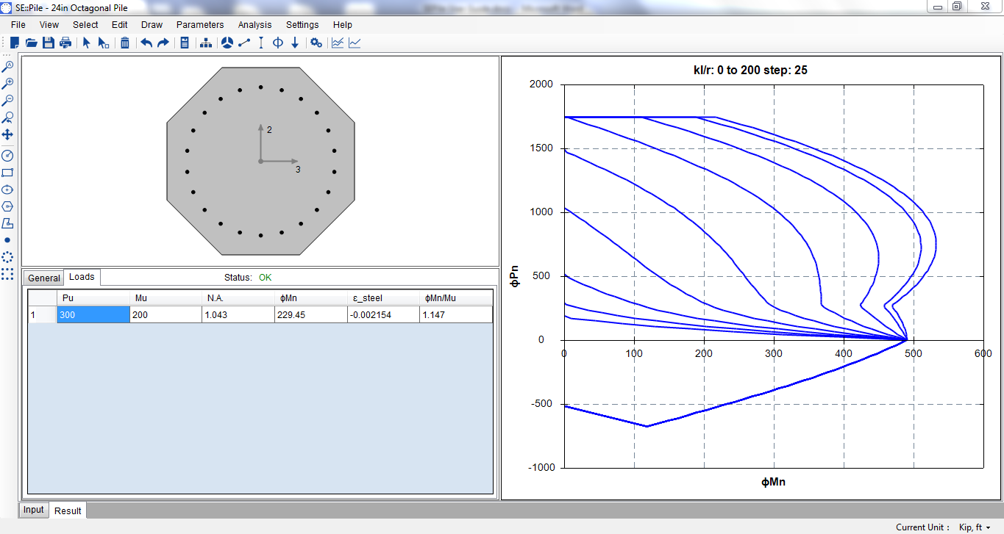Click the Pu column header
Viewport: 1004px width, 534px height.
click(x=93, y=297)
